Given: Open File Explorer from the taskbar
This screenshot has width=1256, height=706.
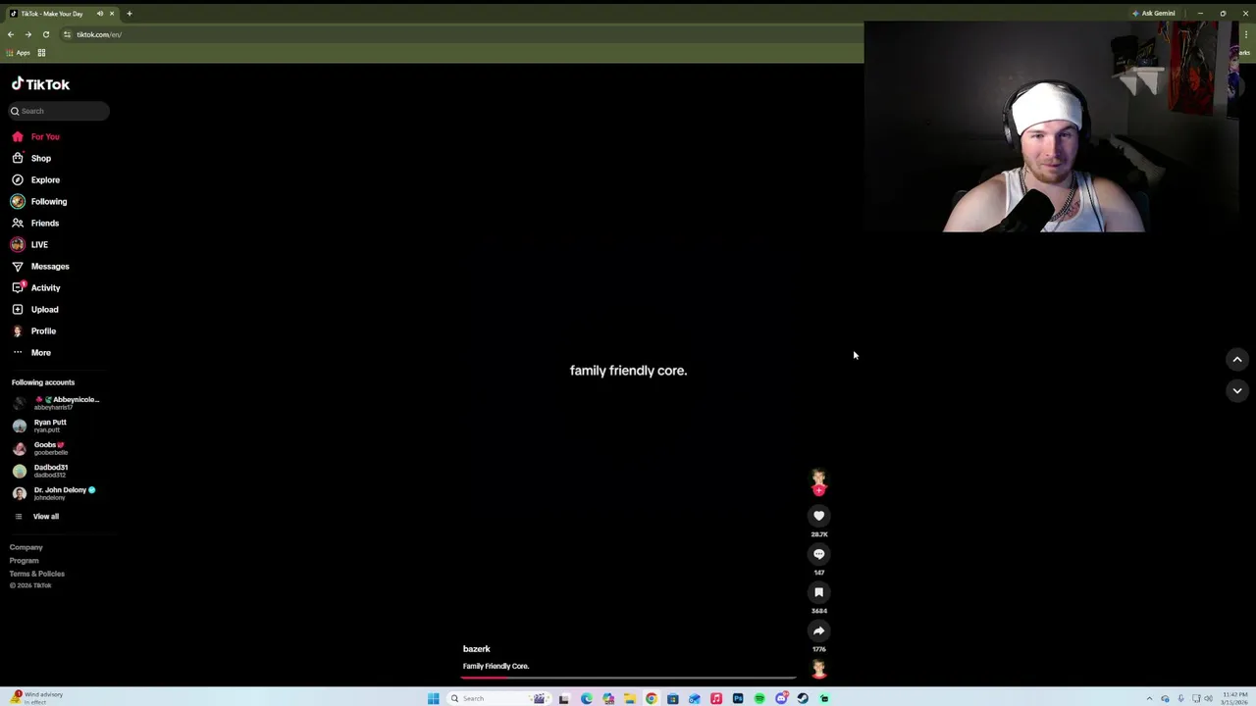Looking at the screenshot, I should pos(629,698).
